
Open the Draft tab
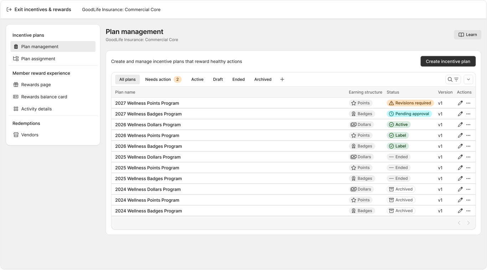(x=218, y=79)
